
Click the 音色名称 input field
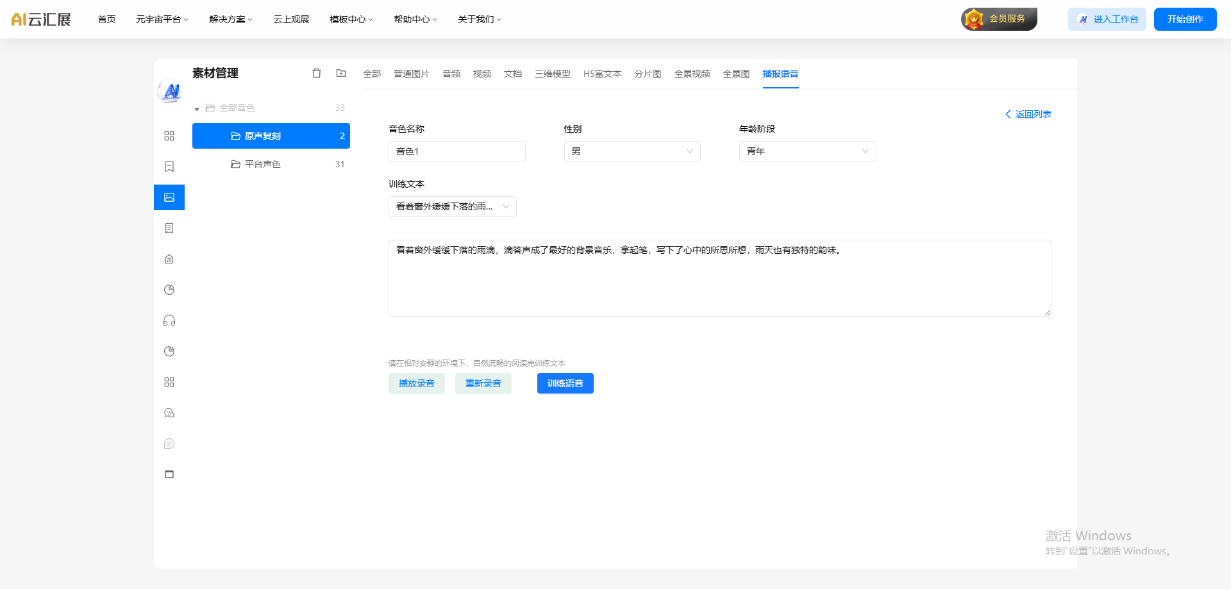pos(456,151)
